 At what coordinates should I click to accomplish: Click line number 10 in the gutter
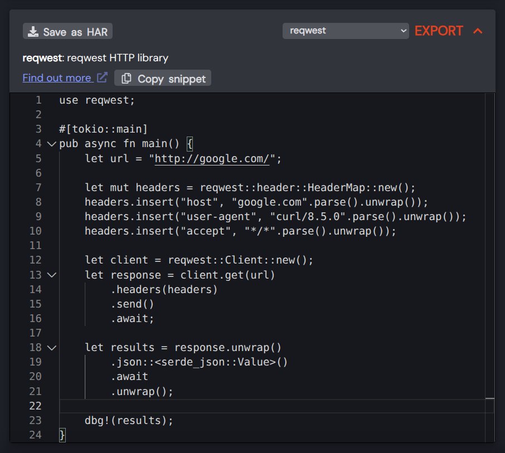tap(36, 231)
